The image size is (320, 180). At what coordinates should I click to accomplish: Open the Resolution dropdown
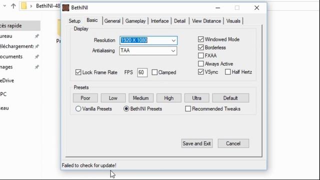173,40
